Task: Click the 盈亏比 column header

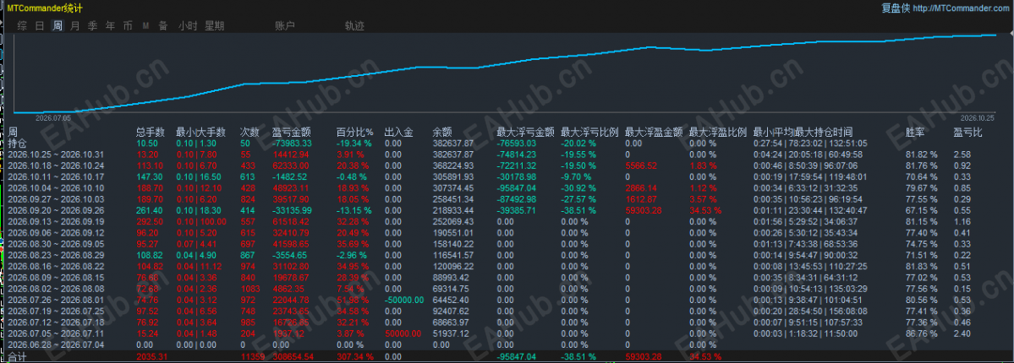Action: (x=968, y=132)
